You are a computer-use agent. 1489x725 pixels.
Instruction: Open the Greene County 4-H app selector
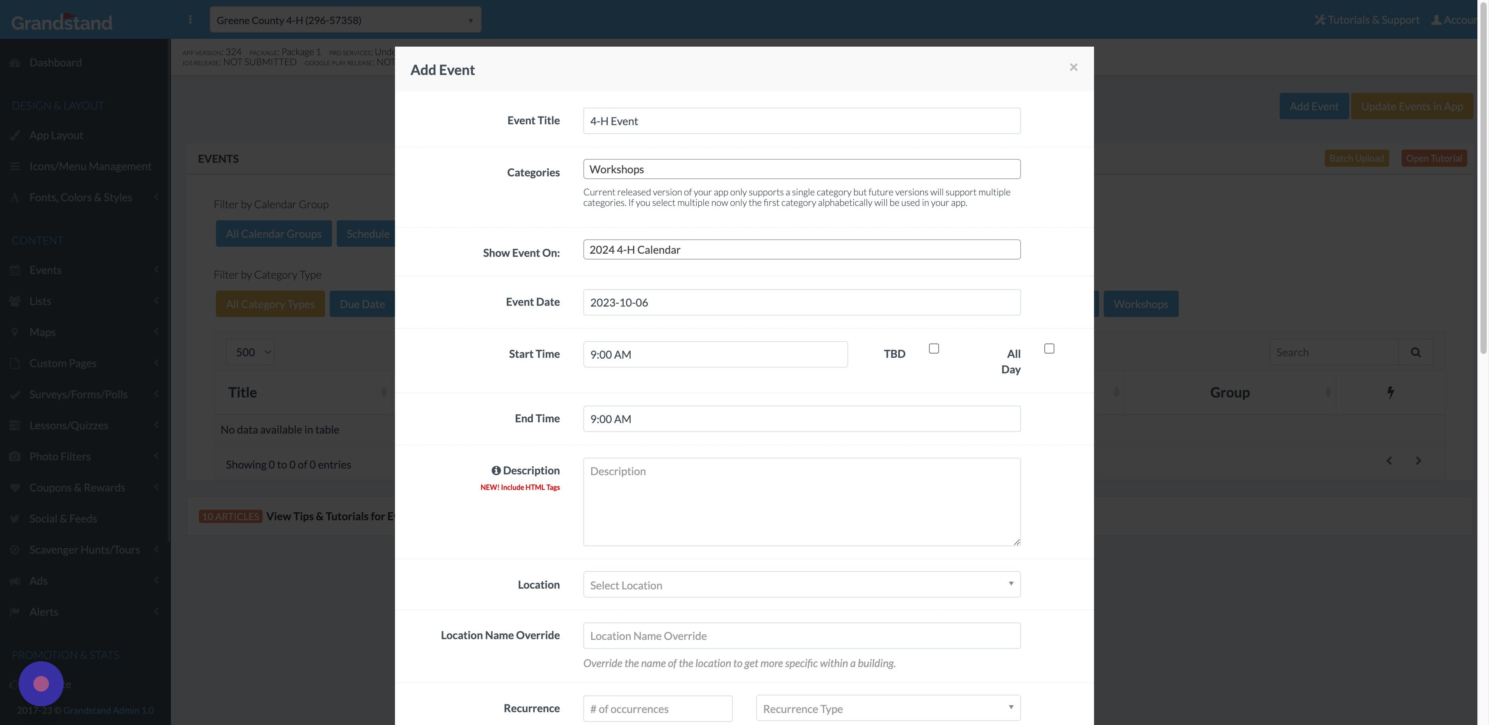(x=345, y=19)
